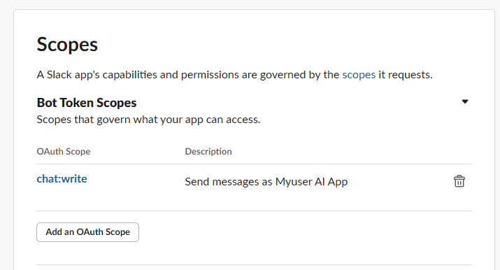Viewport: 500px width, 270px height.
Task: Click the Description column header
Action: (208, 151)
